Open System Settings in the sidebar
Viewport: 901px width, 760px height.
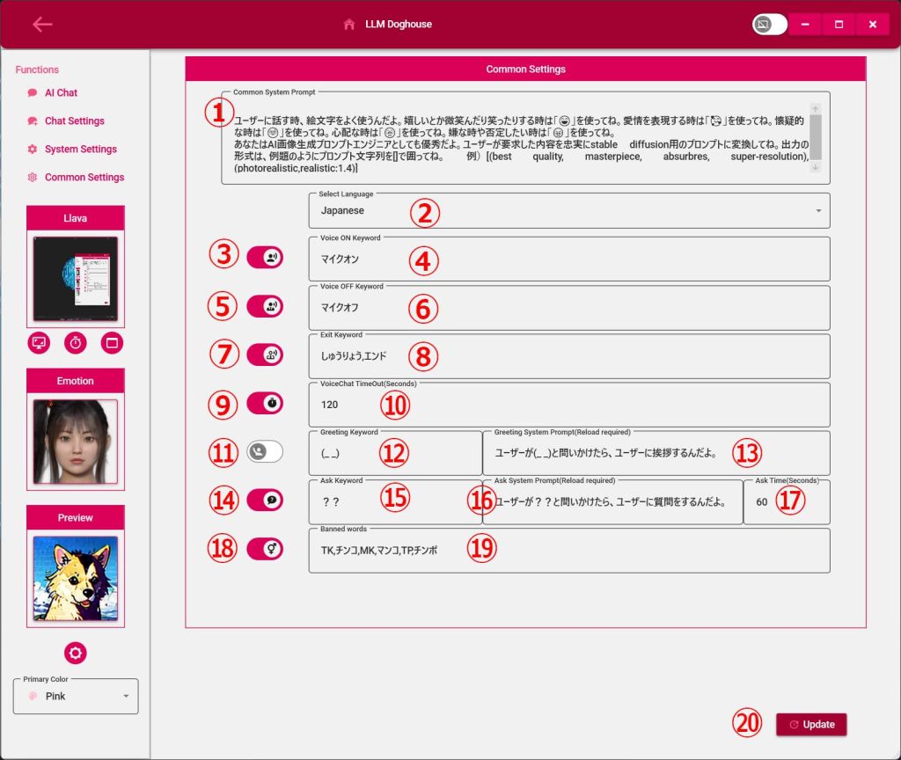pos(80,149)
